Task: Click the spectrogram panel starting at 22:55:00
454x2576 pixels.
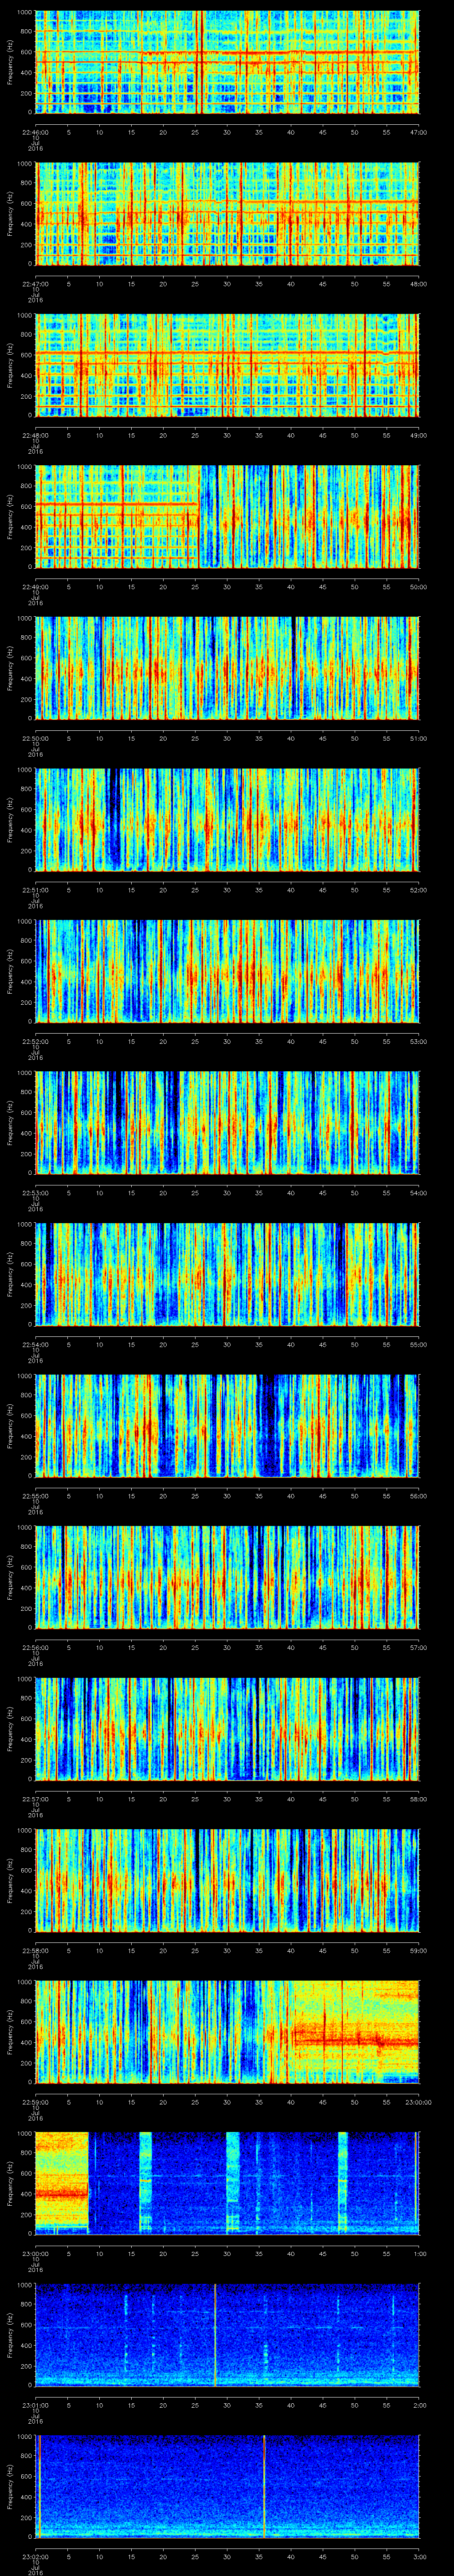Action: [227, 1426]
